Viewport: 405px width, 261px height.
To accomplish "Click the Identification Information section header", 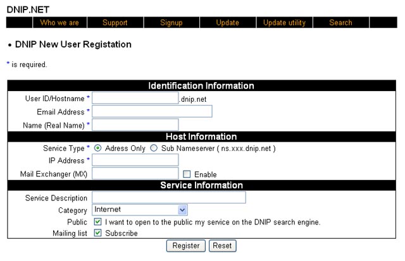I will pyautogui.click(x=201, y=85).
